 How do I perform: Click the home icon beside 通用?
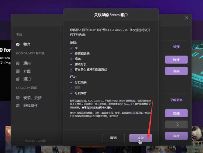click(x=18, y=63)
